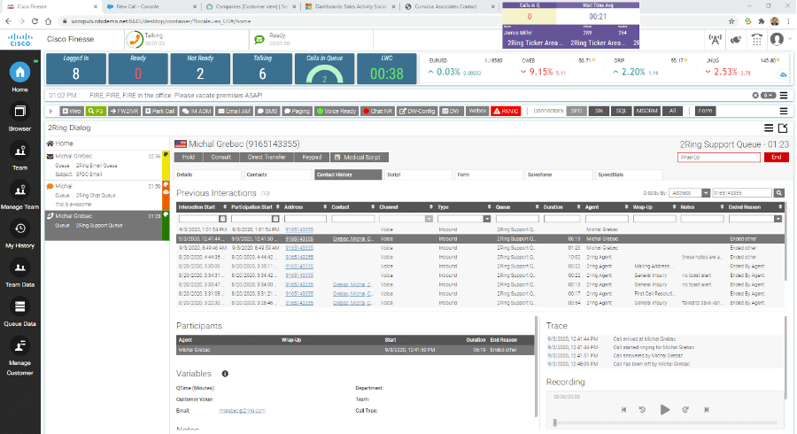Screen dimensions: 797x434
Task: Open the Browser icon in sidebar
Action: 19,117
